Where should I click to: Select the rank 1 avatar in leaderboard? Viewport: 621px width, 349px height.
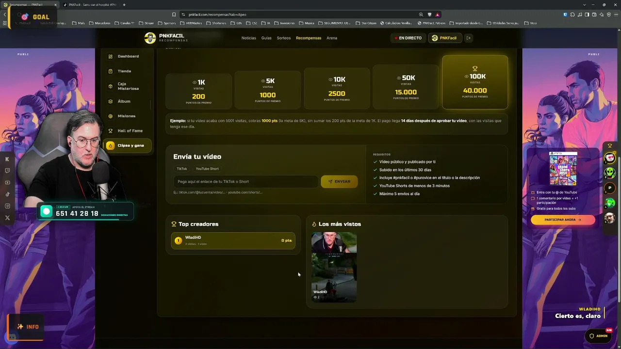610,158
